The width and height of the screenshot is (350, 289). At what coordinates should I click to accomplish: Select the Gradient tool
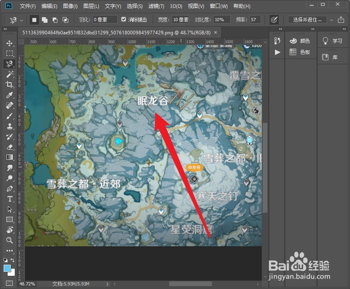[x=9, y=157]
